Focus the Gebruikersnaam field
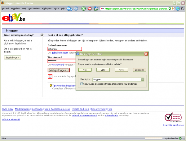 (x=65, y=49)
